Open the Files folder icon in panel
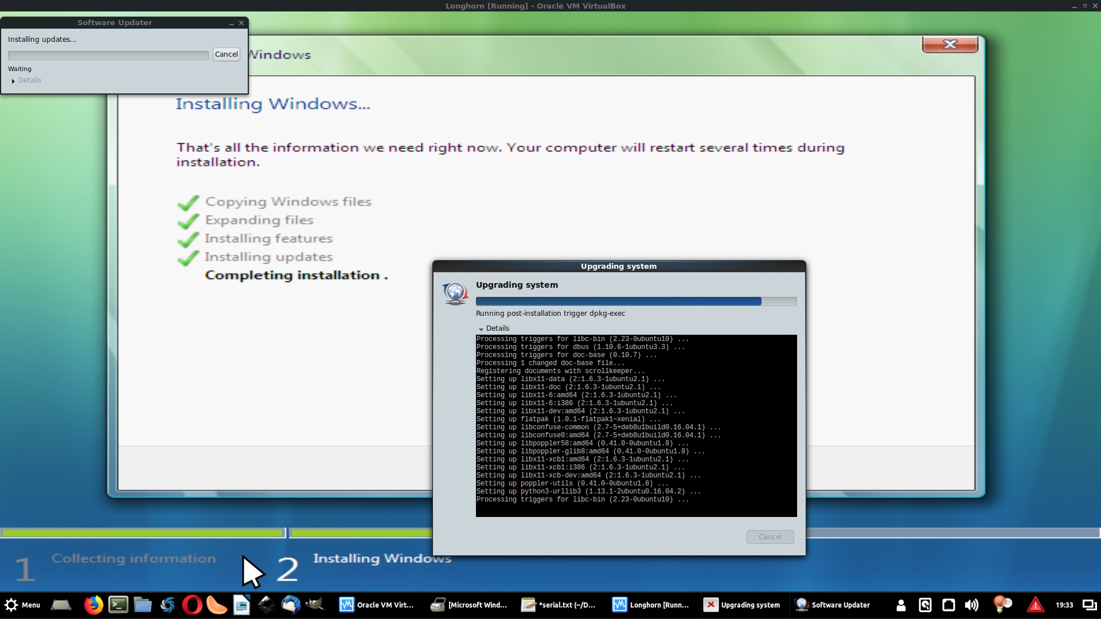This screenshot has width=1101, height=619. (x=143, y=605)
